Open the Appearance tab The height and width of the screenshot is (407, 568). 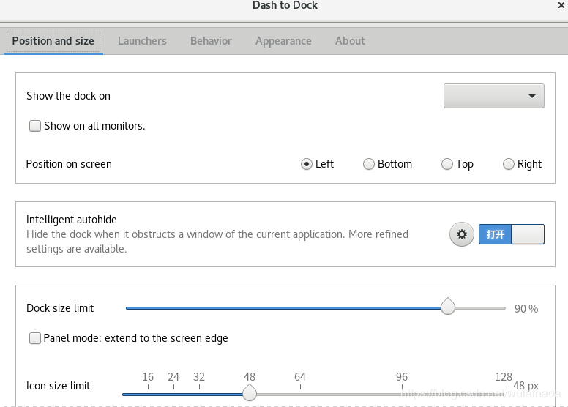tap(283, 41)
